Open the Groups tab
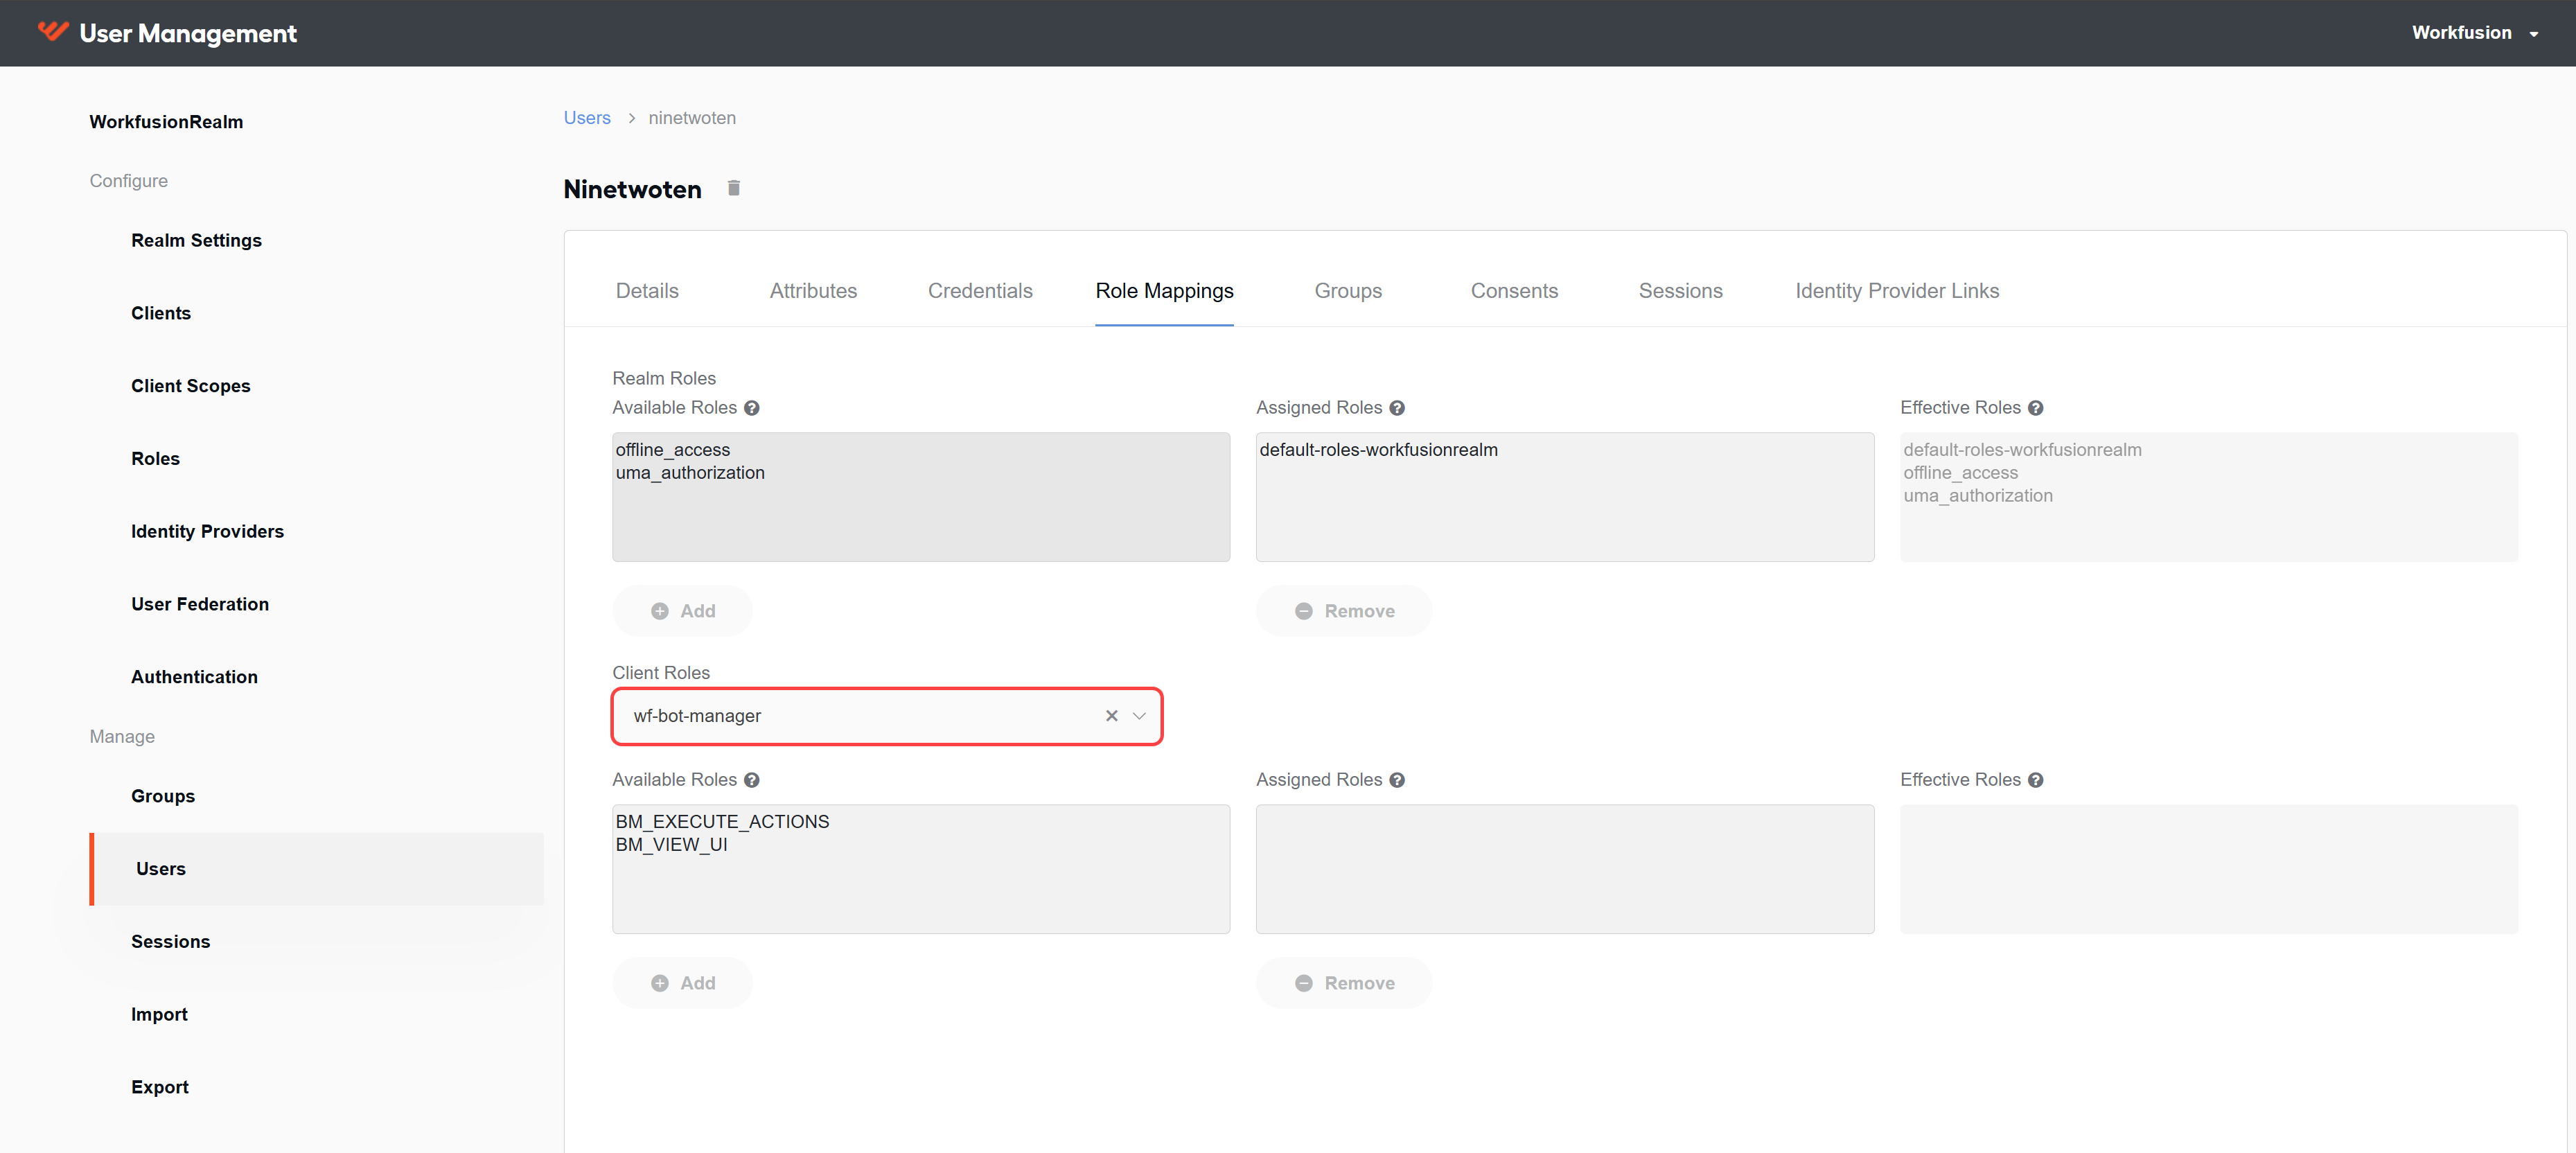 (x=1348, y=291)
